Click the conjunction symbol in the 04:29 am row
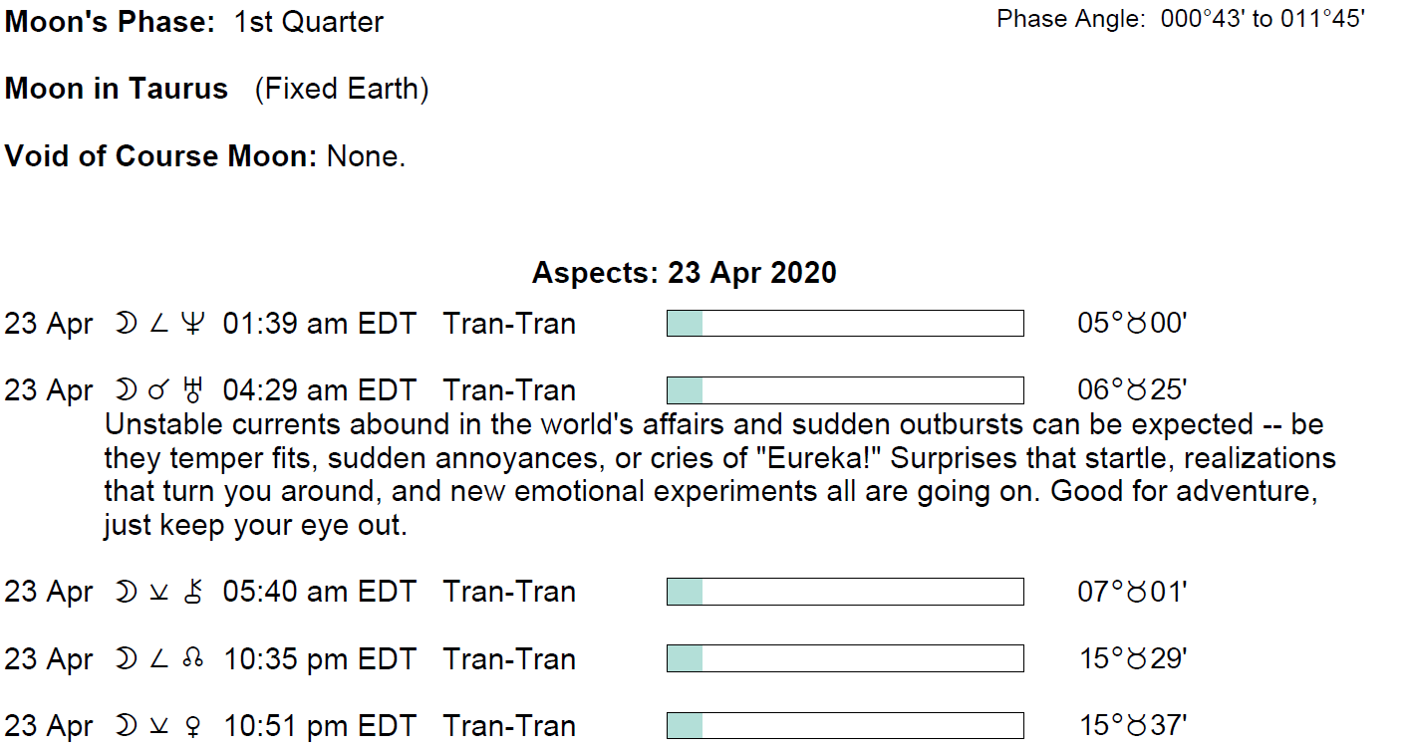This screenshot has height=750, width=1410. coord(159,391)
